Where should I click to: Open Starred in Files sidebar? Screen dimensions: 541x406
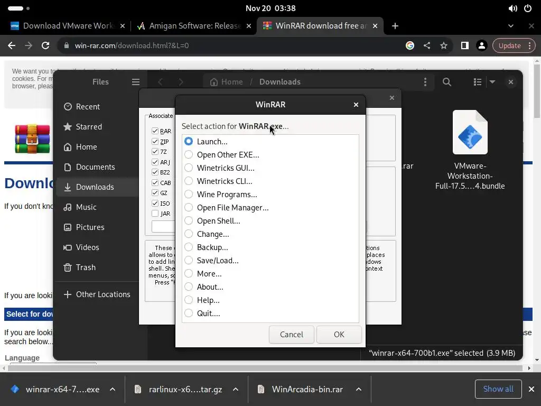click(97, 127)
